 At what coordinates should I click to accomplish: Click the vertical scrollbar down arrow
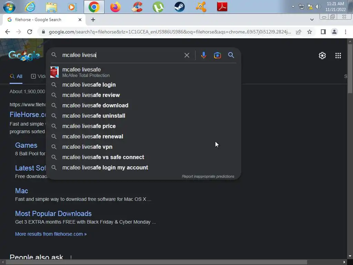click(x=350, y=256)
